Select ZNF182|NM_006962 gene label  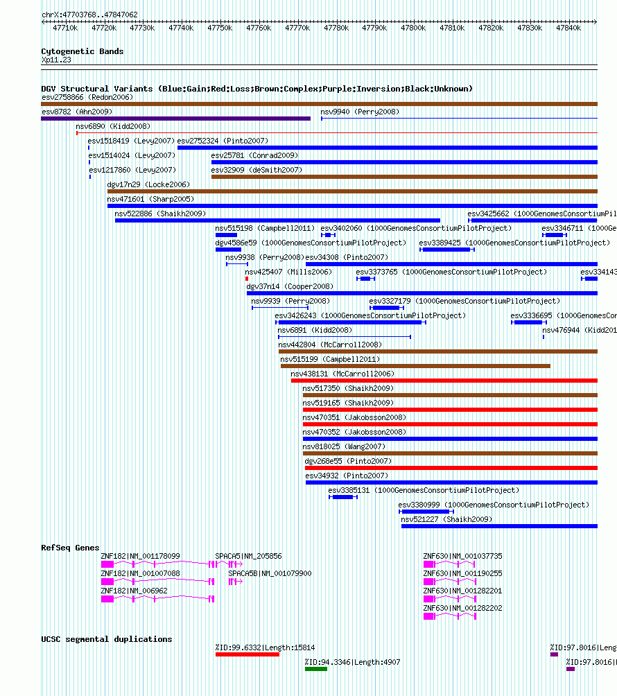pyautogui.click(x=134, y=591)
